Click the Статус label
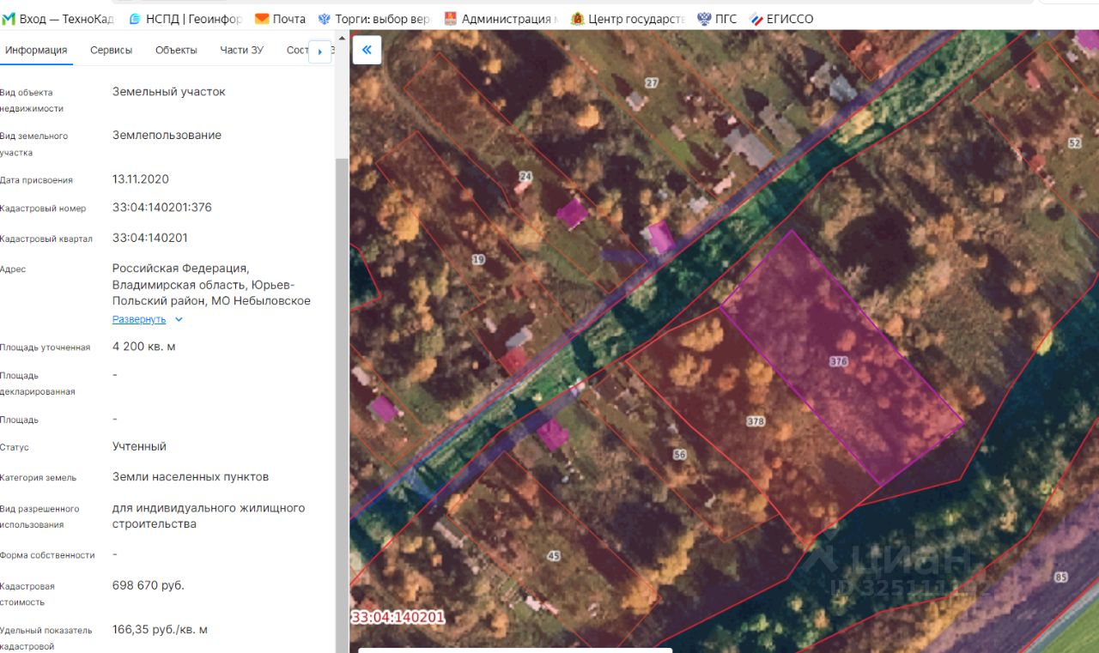 click(15, 447)
